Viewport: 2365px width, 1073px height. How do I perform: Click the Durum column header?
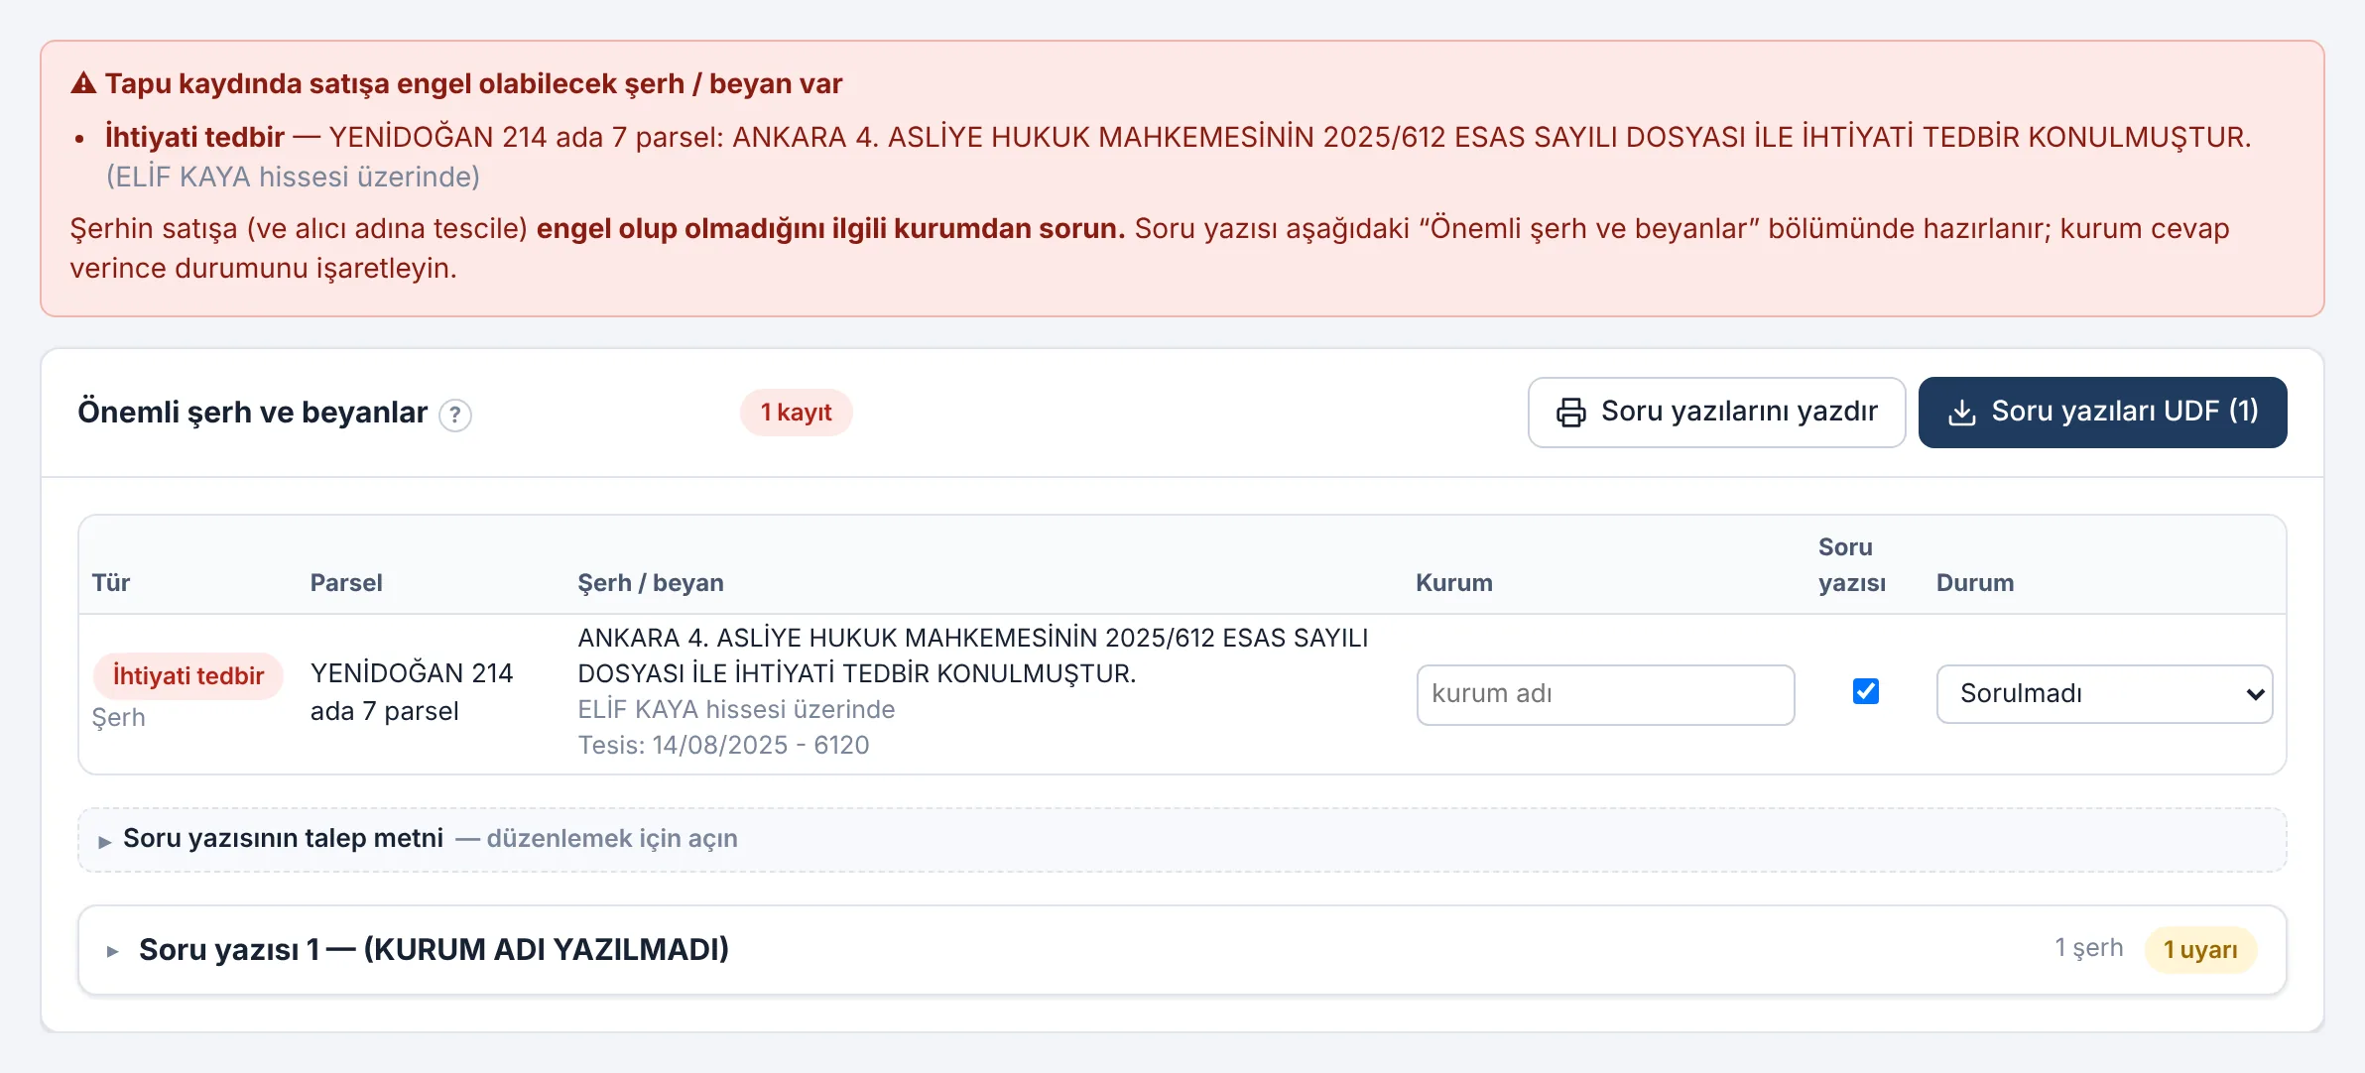coord(1975,583)
